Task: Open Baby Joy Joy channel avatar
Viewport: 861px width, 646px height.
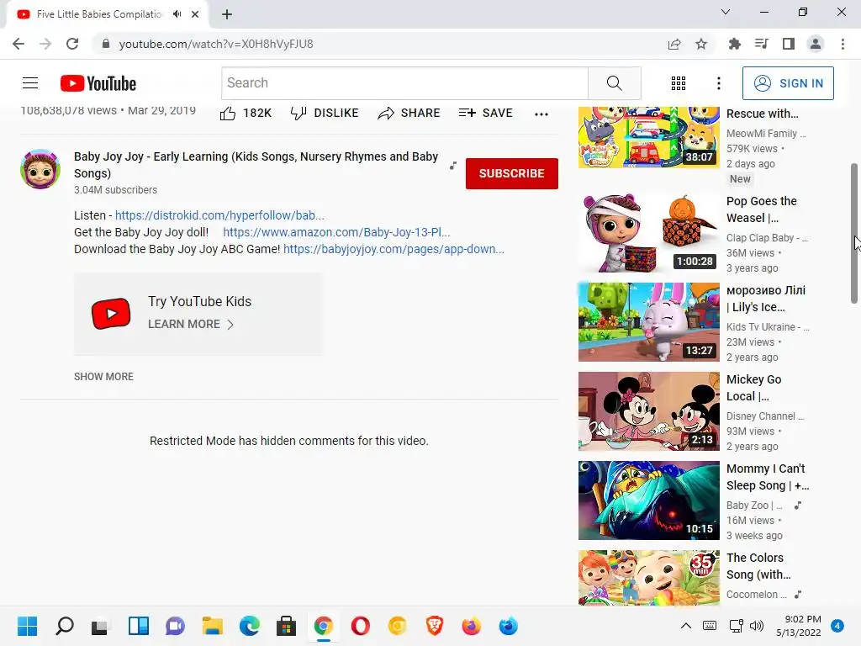Action: (x=40, y=168)
